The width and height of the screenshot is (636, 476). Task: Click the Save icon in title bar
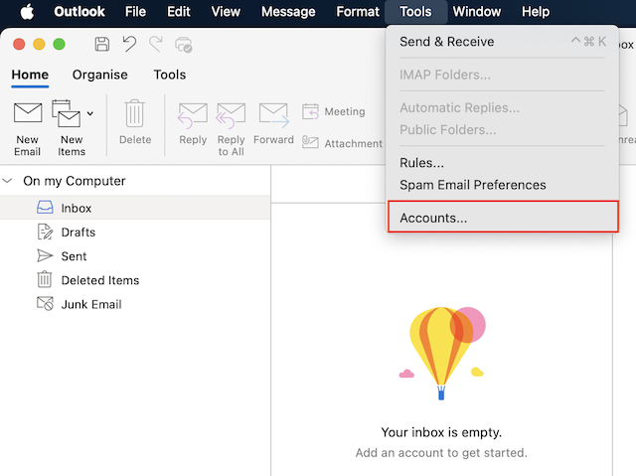[x=101, y=44]
